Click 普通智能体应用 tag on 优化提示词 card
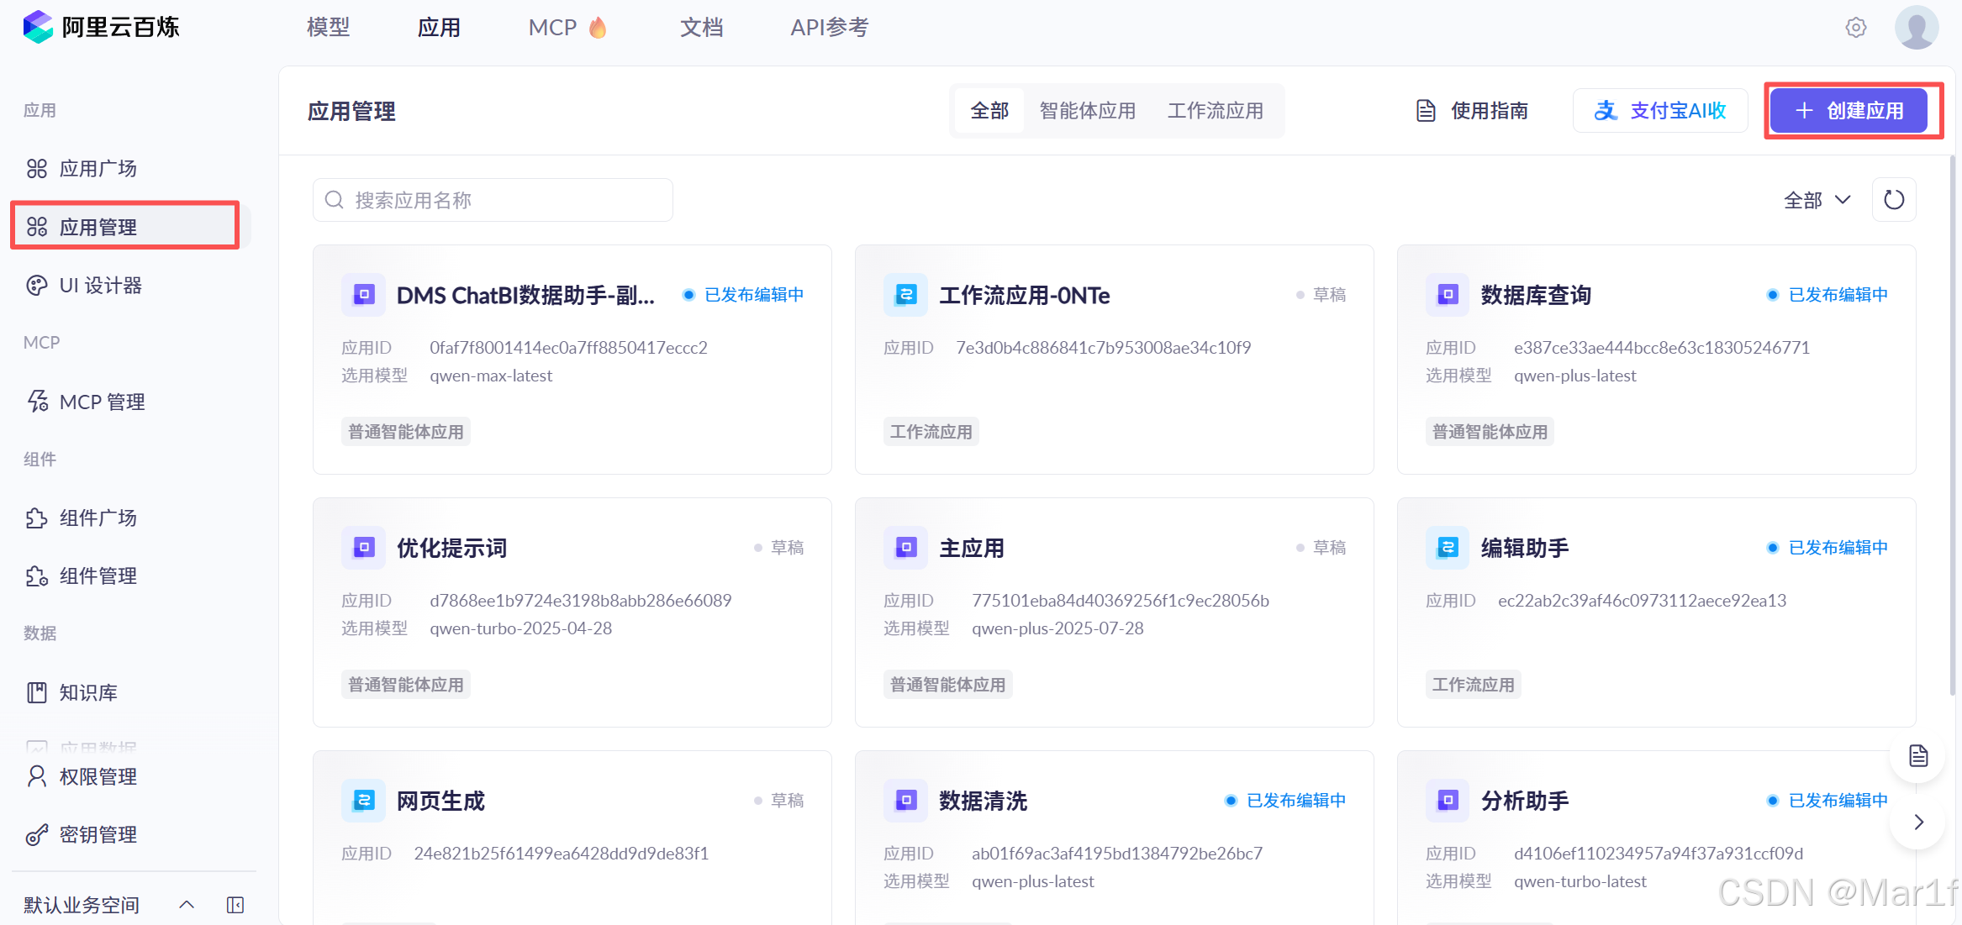Image resolution: width=1962 pixels, height=925 pixels. click(x=406, y=685)
